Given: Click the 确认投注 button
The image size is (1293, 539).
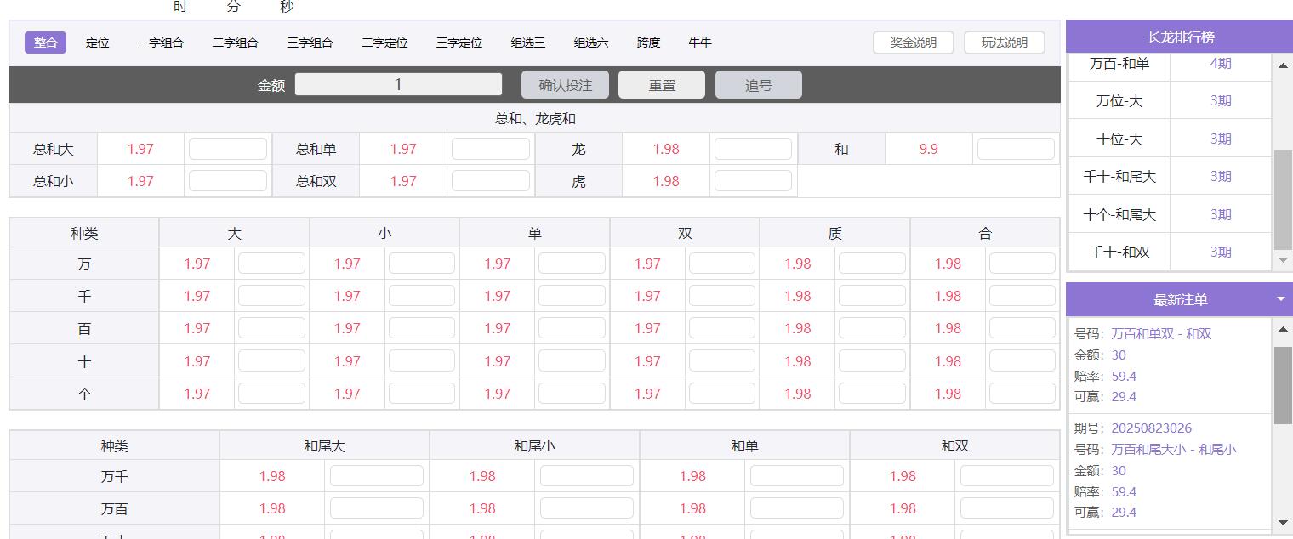Looking at the screenshot, I should pos(565,85).
